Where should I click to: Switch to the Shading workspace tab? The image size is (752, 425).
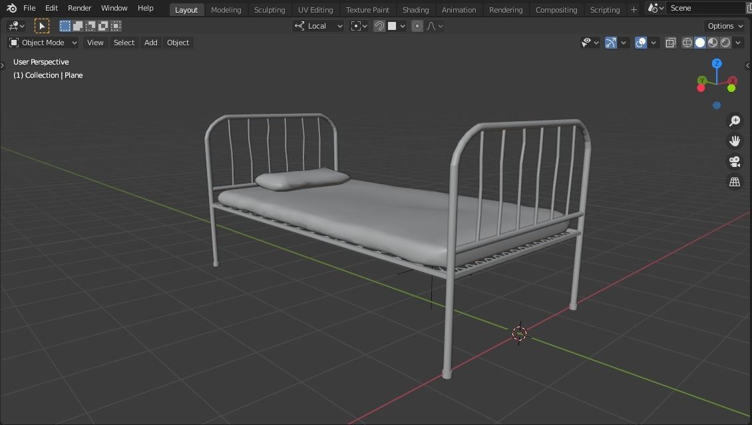point(415,9)
